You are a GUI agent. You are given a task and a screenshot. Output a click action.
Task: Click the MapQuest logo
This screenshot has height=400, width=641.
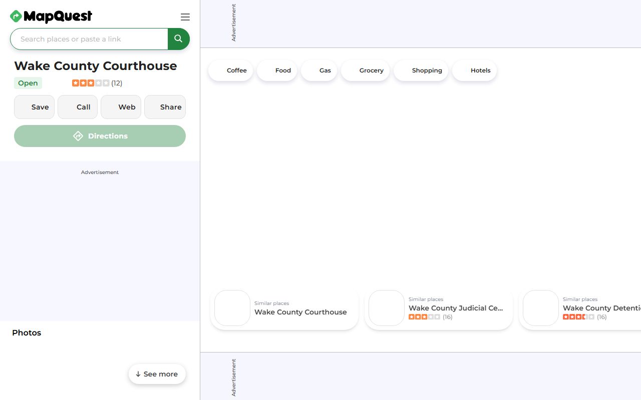[x=51, y=16]
